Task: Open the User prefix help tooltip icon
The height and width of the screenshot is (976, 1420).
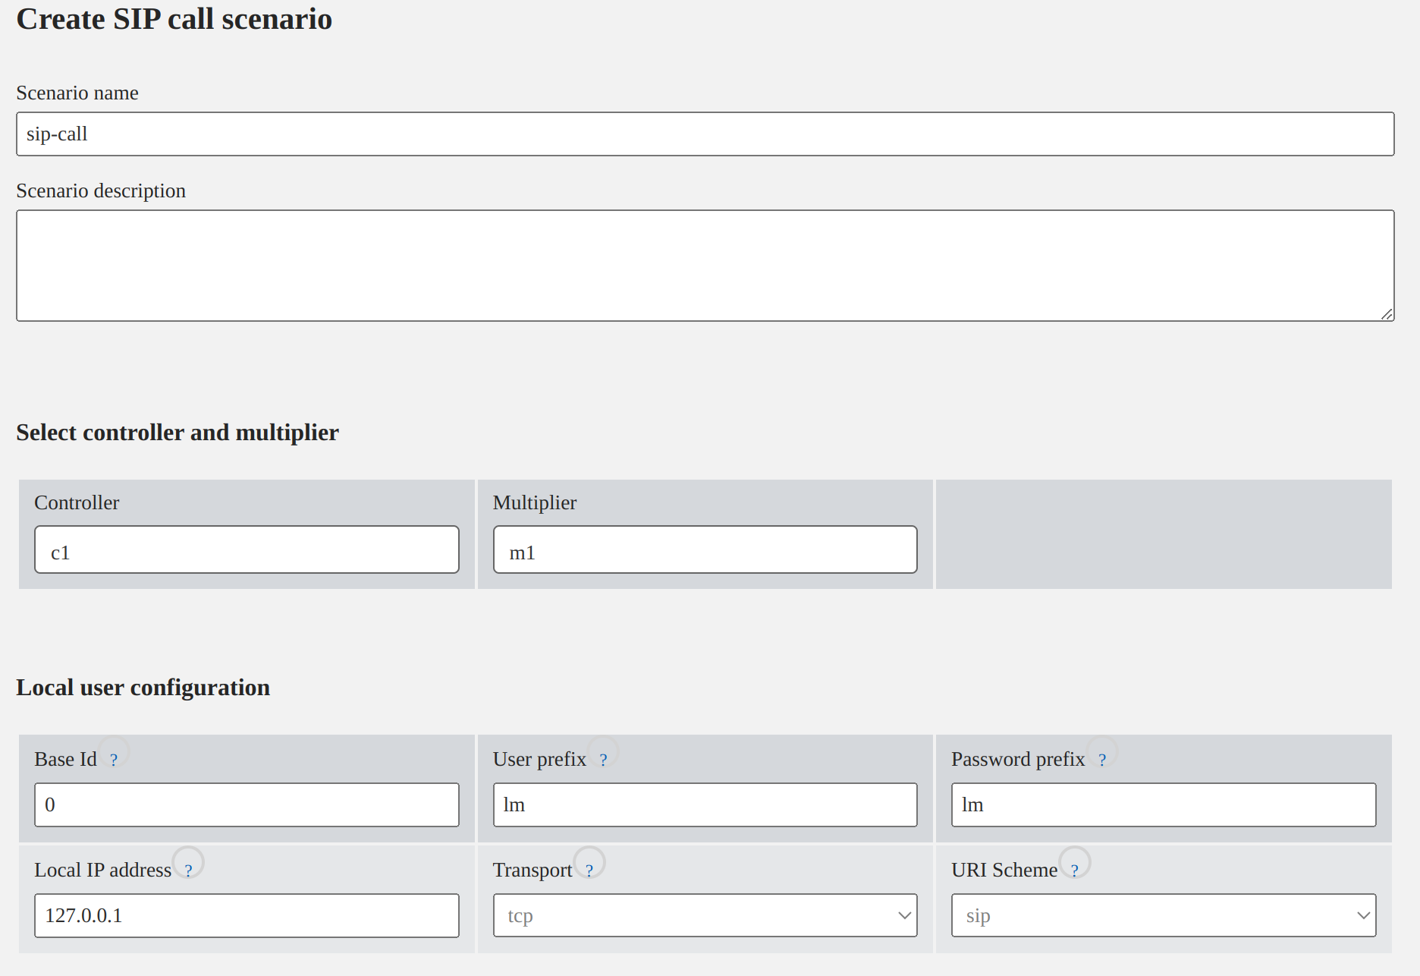Action: [603, 760]
